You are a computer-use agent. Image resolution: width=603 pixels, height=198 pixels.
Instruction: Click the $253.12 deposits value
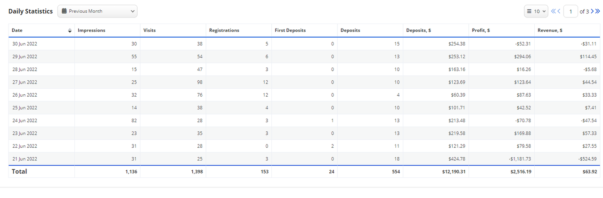click(x=457, y=56)
